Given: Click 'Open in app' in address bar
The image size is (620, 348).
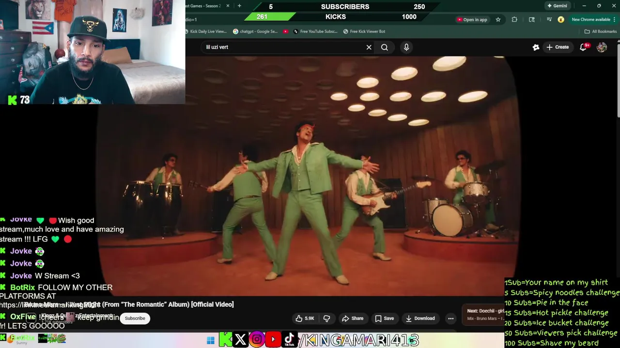Looking at the screenshot, I should click(472, 20).
